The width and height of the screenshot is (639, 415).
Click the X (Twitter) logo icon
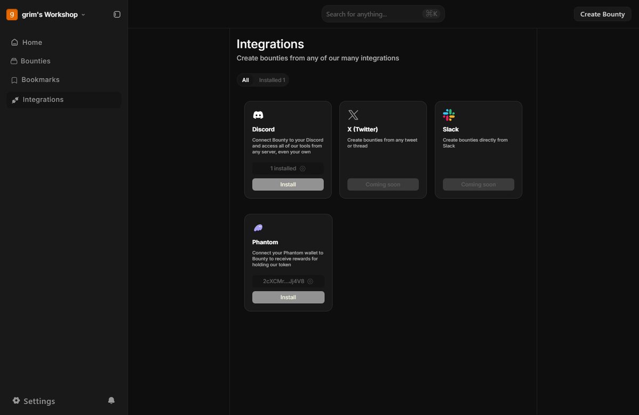pyautogui.click(x=353, y=115)
